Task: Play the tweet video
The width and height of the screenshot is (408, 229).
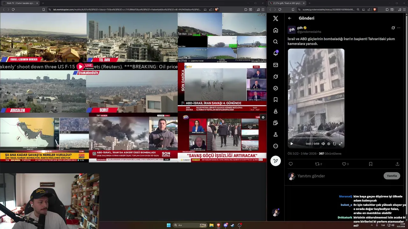Action: 291,144
